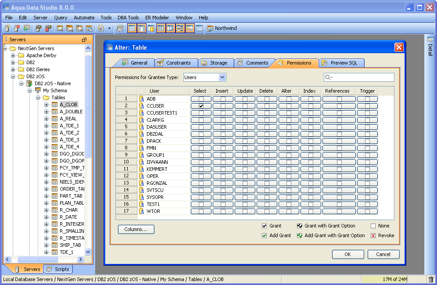The image size is (437, 285).
Task: Click the 17M of 24M memory bar
Action: pyautogui.click(x=394, y=279)
